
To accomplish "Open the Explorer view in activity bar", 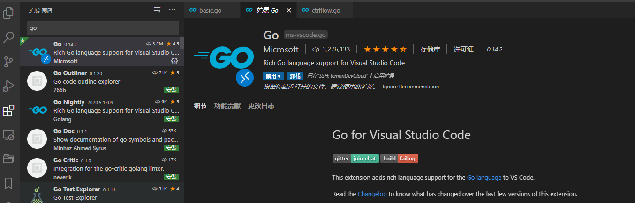I will tap(8, 13).
